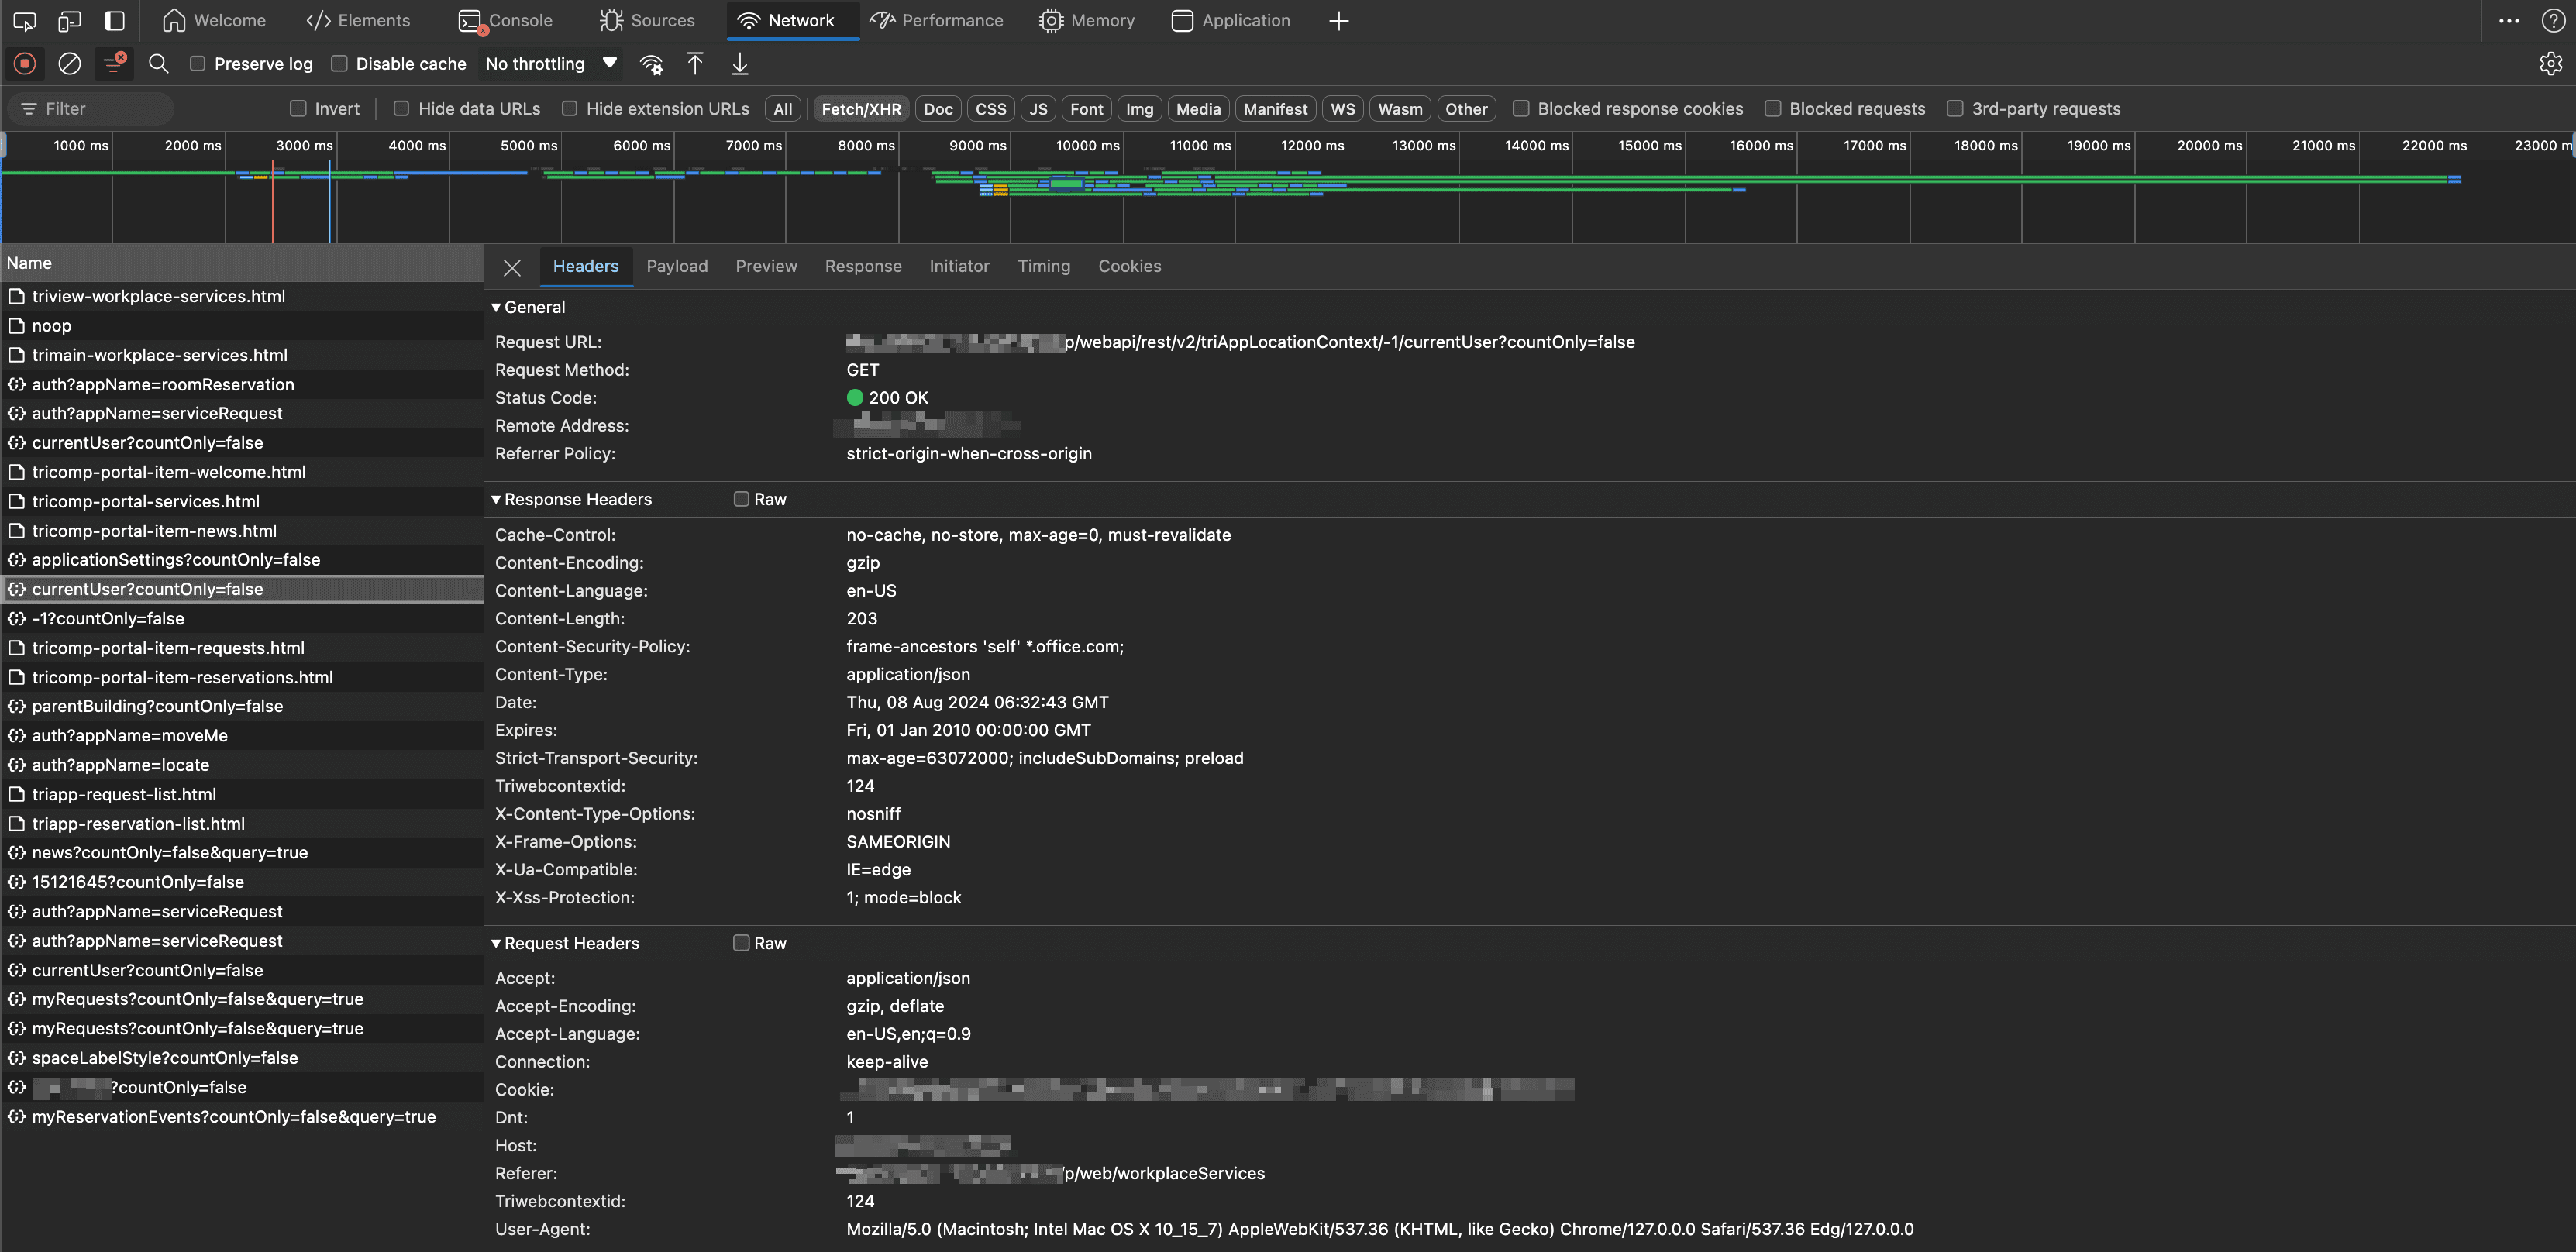This screenshot has width=2576, height=1252.
Task: Check the Invert filter checkbox
Action: (x=297, y=109)
